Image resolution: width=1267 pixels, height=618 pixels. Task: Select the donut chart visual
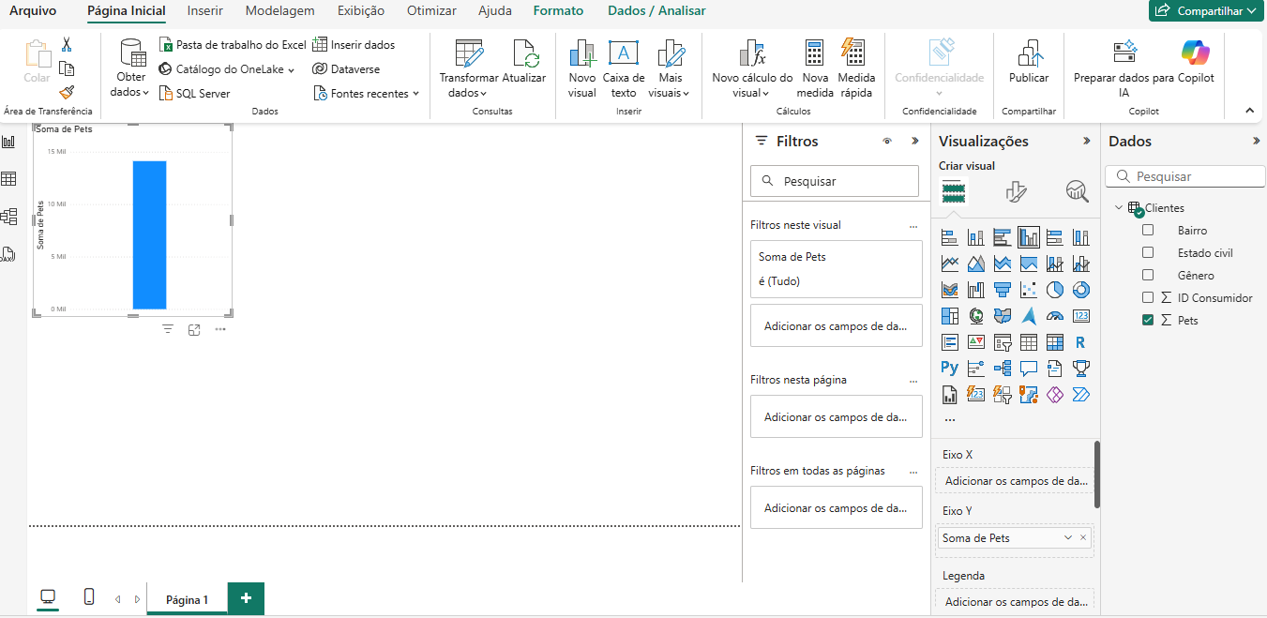[x=1081, y=290]
